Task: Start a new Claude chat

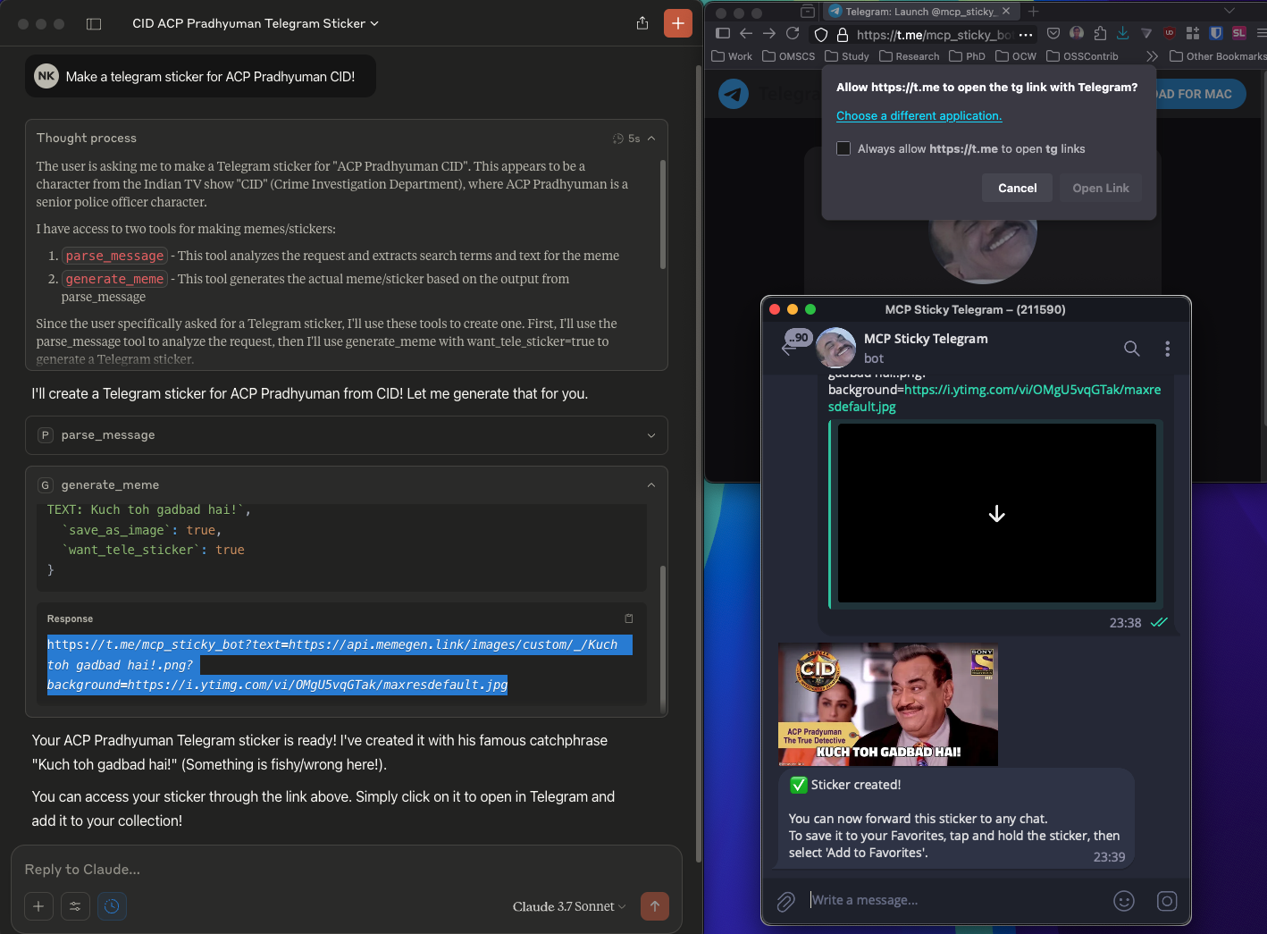Action: pyautogui.click(x=678, y=23)
